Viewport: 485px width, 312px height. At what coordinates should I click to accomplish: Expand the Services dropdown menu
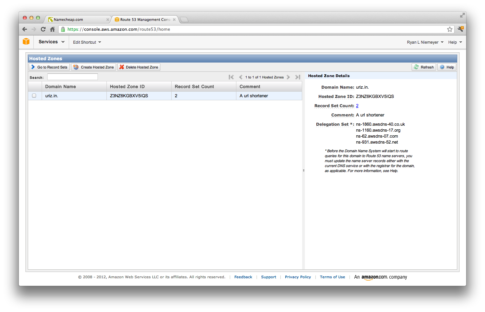click(x=52, y=42)
